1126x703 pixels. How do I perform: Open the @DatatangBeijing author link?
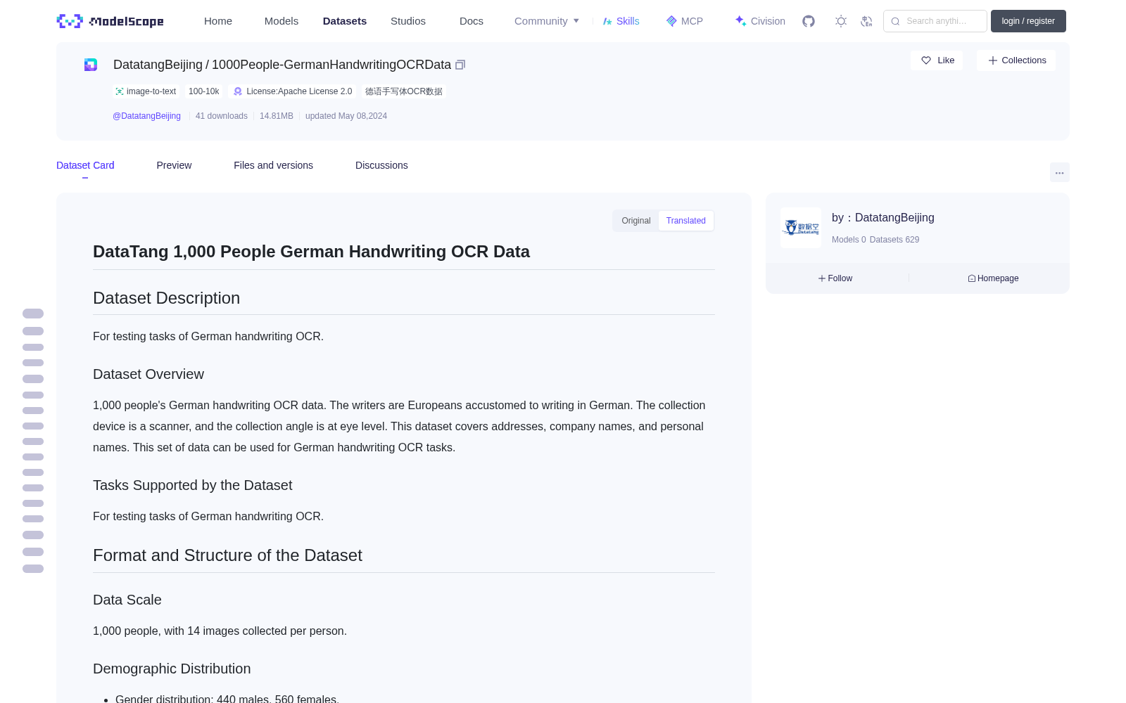click(146, 116)
